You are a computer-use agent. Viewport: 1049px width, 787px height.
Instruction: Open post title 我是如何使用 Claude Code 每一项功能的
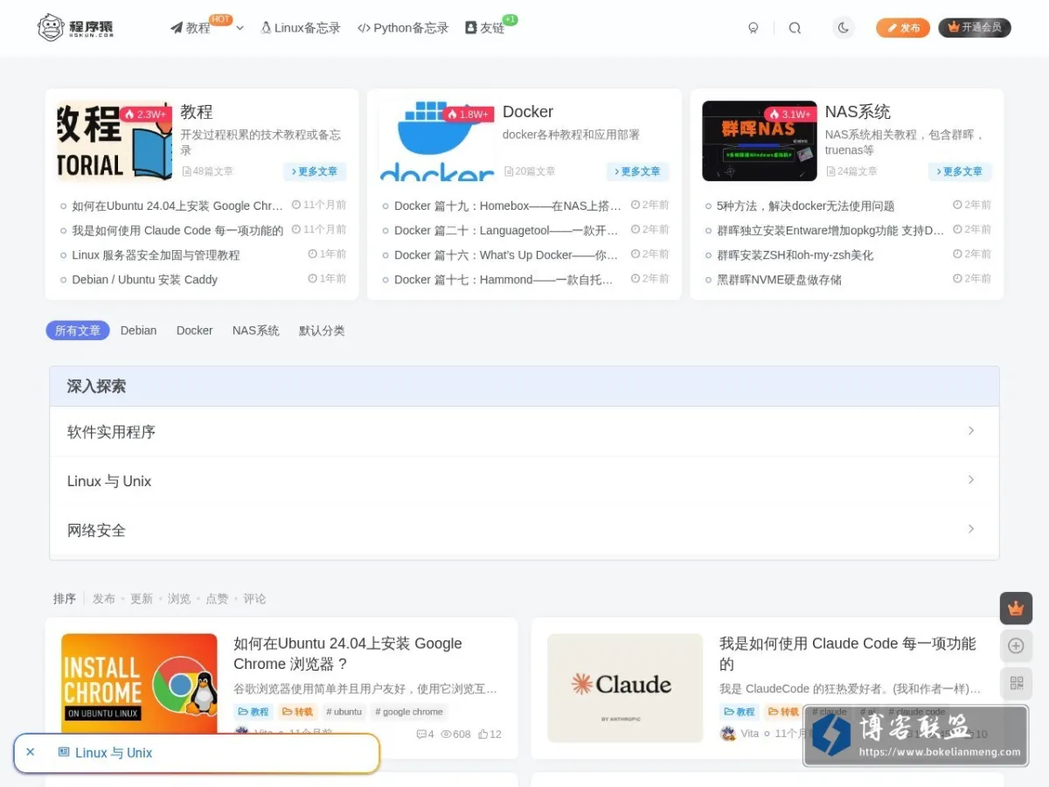coord(848,653)
